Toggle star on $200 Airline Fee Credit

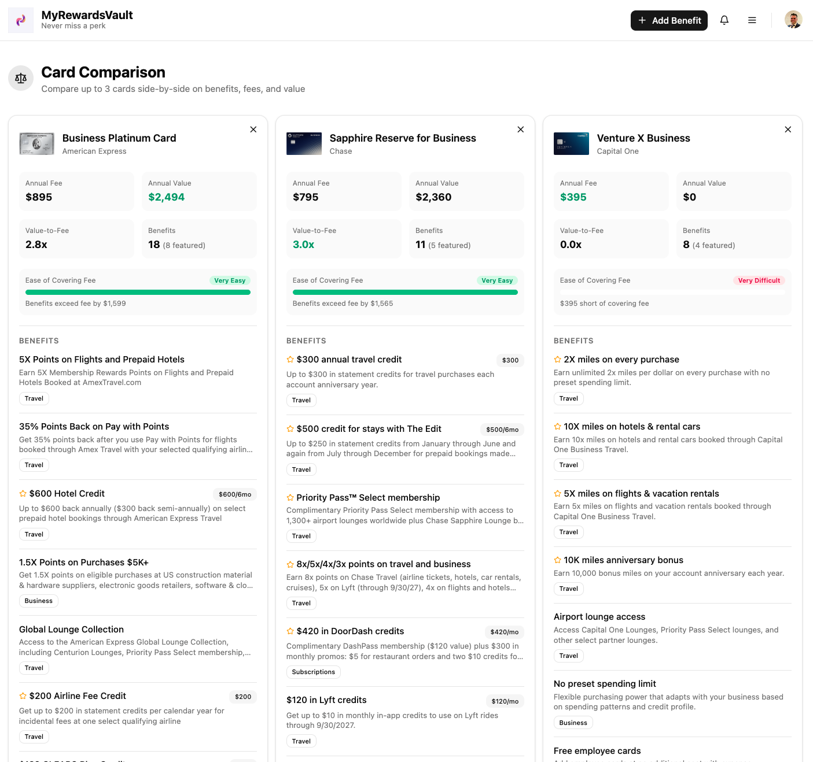23,696
